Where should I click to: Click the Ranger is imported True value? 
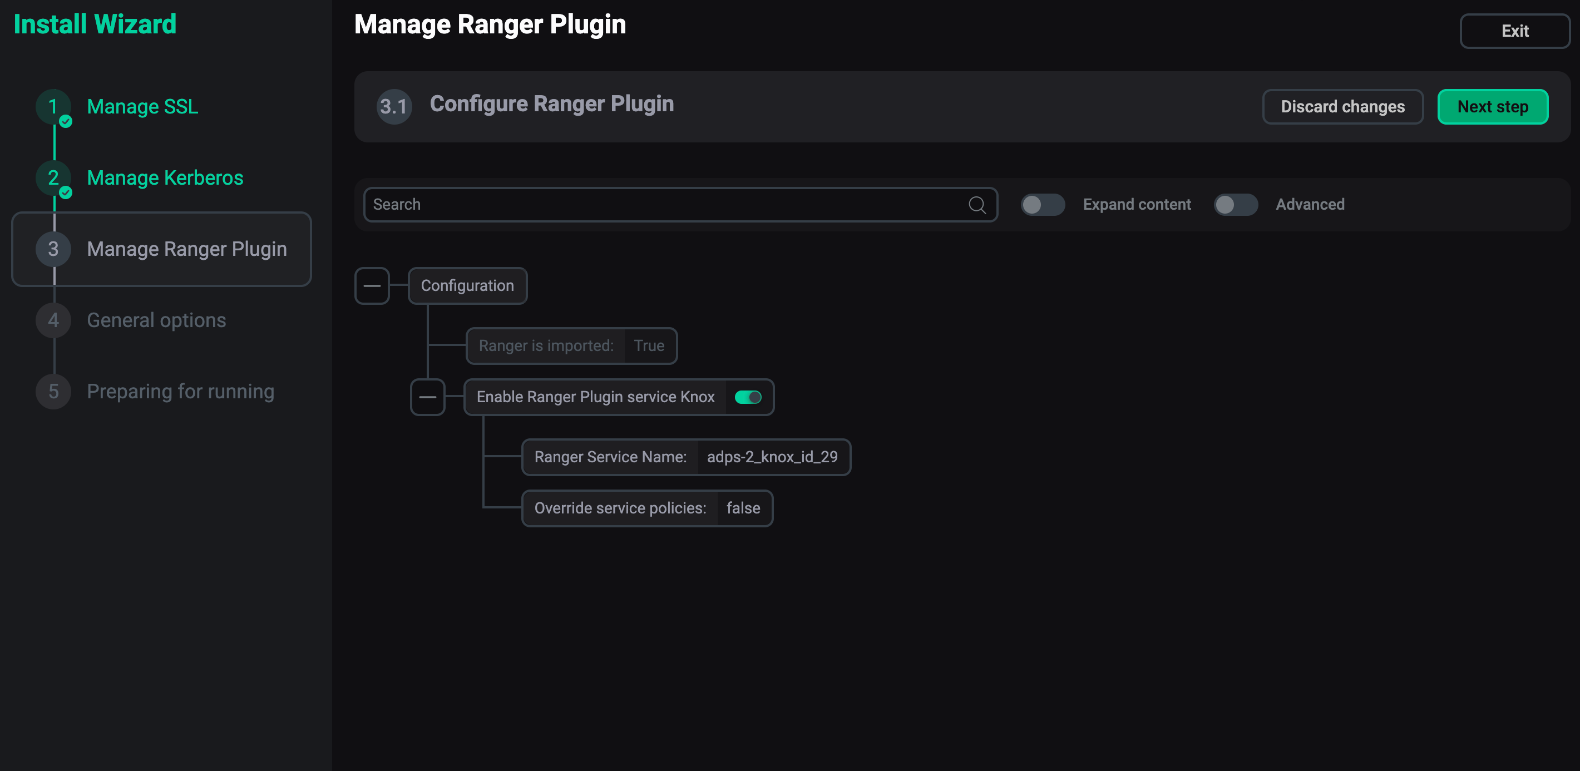pyautogui.click(x=650, y=346)
